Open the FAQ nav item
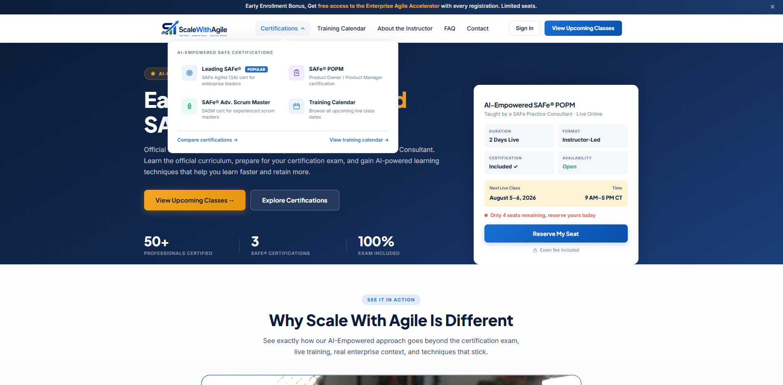Viewport: 783px width, 385px height. pyautogui.click(x=450, y=28)
